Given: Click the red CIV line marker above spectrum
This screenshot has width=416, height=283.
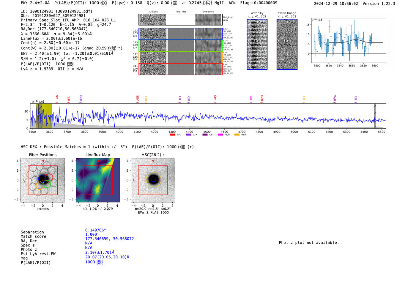Looking at the screenshot, I should point(215,98).
